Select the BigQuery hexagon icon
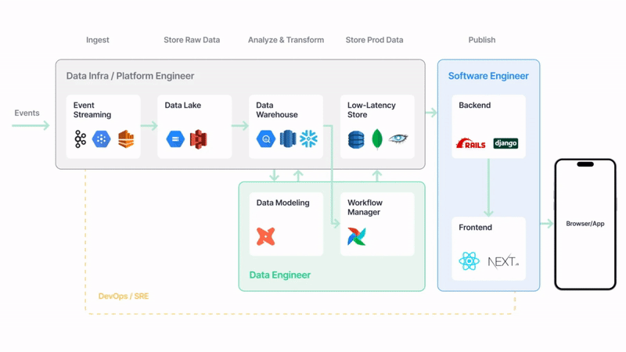 (266, 139)
